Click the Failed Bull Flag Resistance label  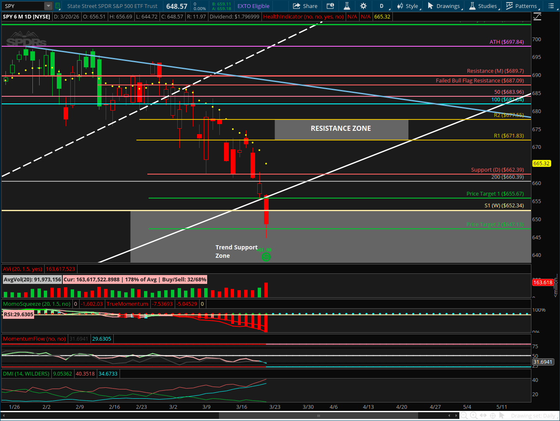[x=480, y=80]
